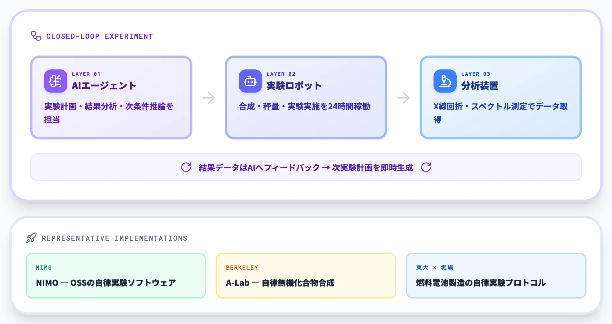Click the text 燃料電池製造の自律実験プロトコル

(481, 283)
